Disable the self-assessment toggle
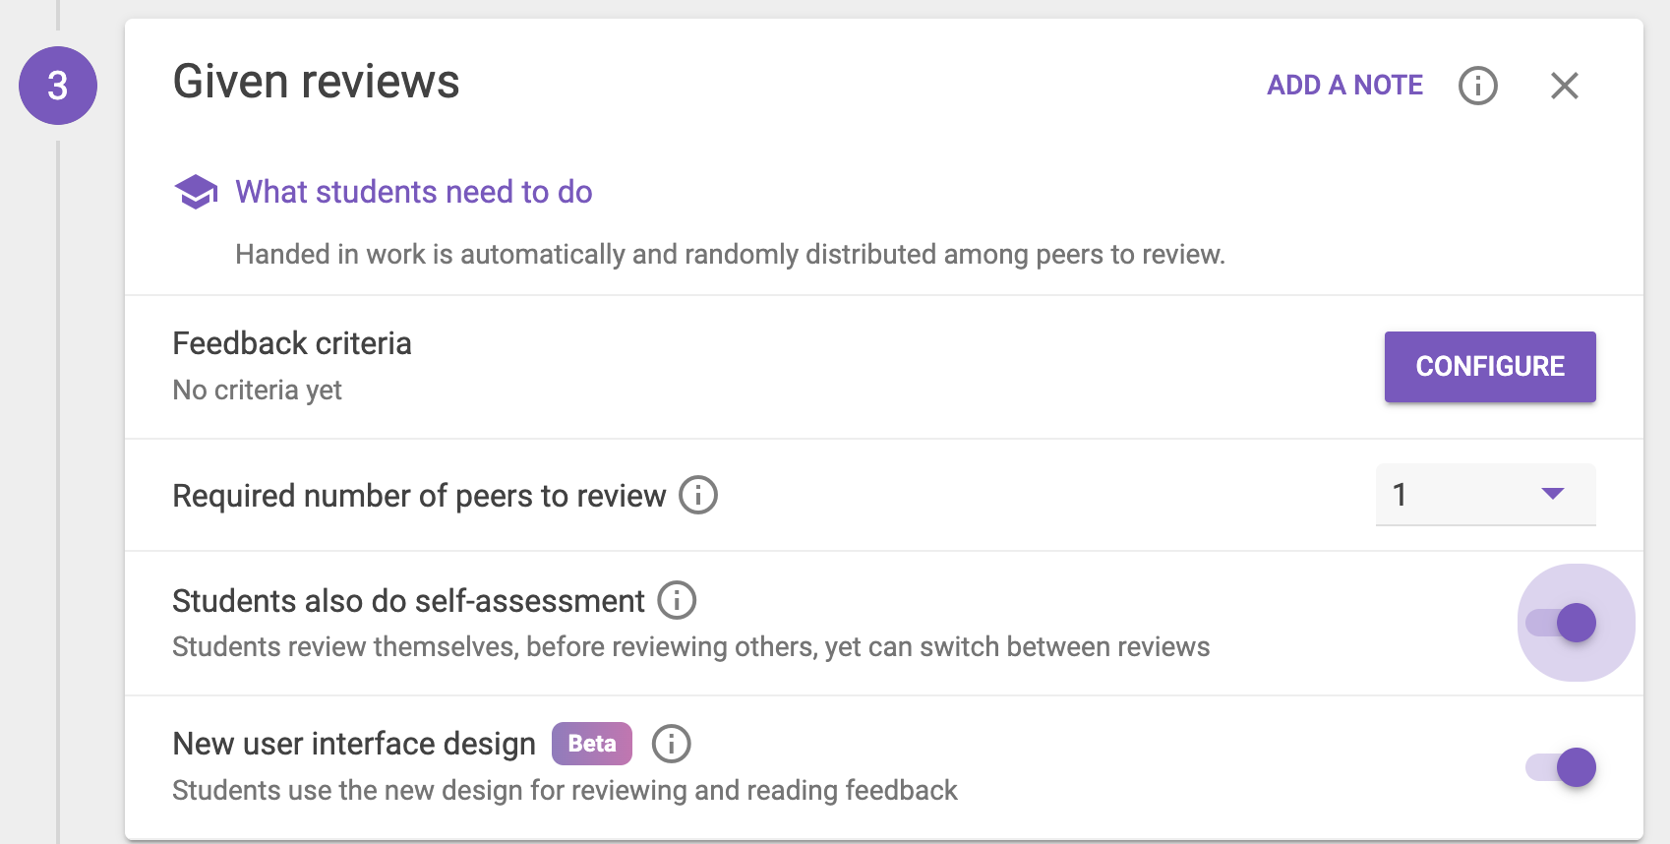The image size is (1670, 844). [x=1564, y=623]
